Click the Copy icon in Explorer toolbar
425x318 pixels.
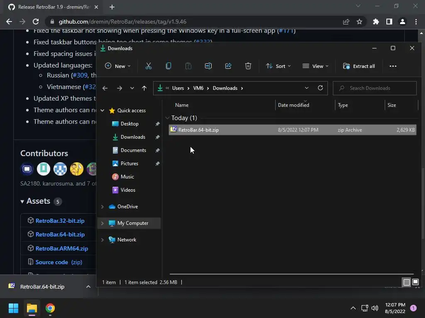[169, 66]
